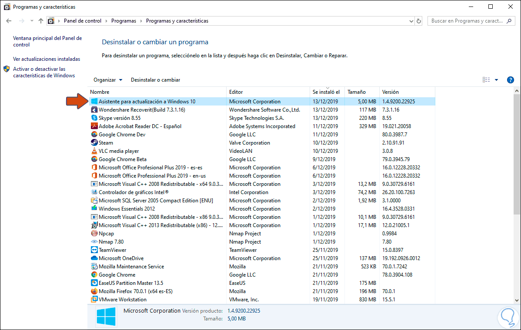This screenshot has height=330, width=521.
Task: Open Activar o desactivar características de Windows
Action: (44, 73)
